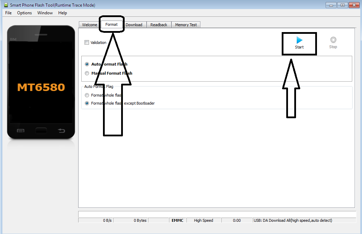Switch to the Welcome tab

[x=90, y=25]
